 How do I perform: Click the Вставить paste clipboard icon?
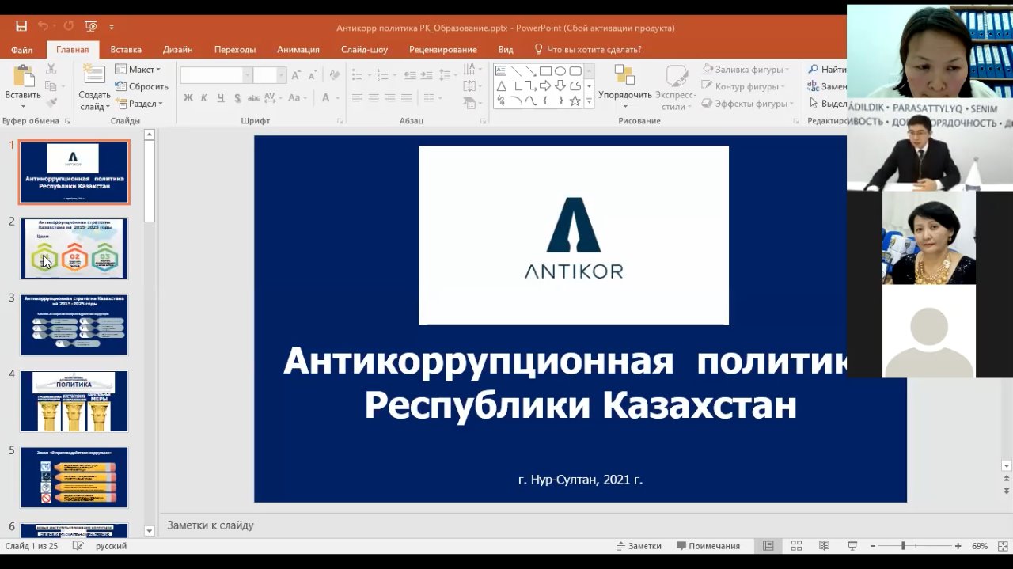pos(23,77)
